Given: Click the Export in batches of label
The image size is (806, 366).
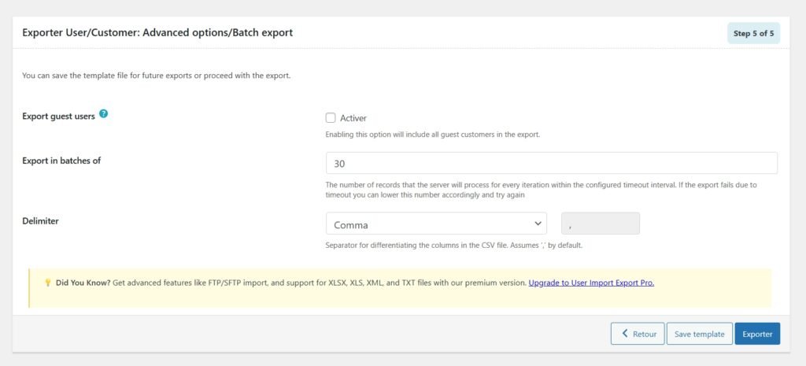Looking at the screenshot, I should pyautogui.click(x=61, y=161).
